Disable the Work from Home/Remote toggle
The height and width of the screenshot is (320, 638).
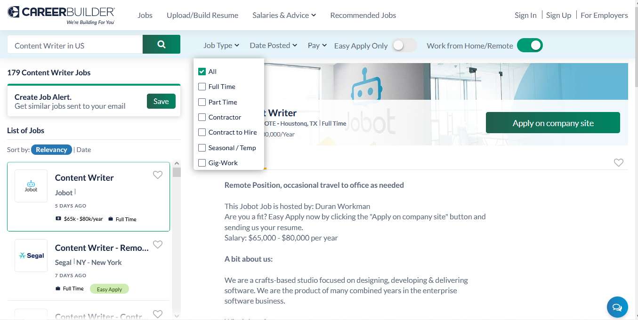coord(530,46)
